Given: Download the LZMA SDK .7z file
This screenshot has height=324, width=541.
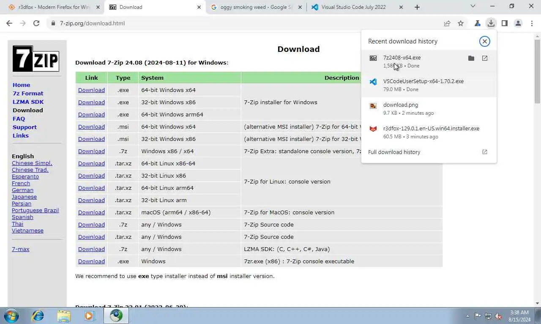Looking at the screenshot, I should tap(91, 249).
